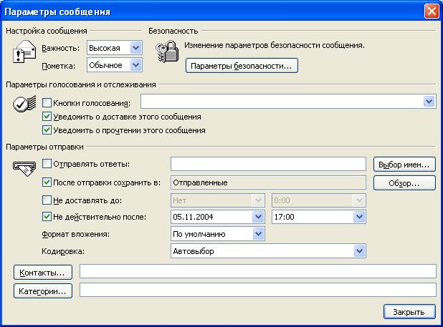Open Параметры безопасности button
Viewport: 443px width, 327px height.
[x=242, y=66]
